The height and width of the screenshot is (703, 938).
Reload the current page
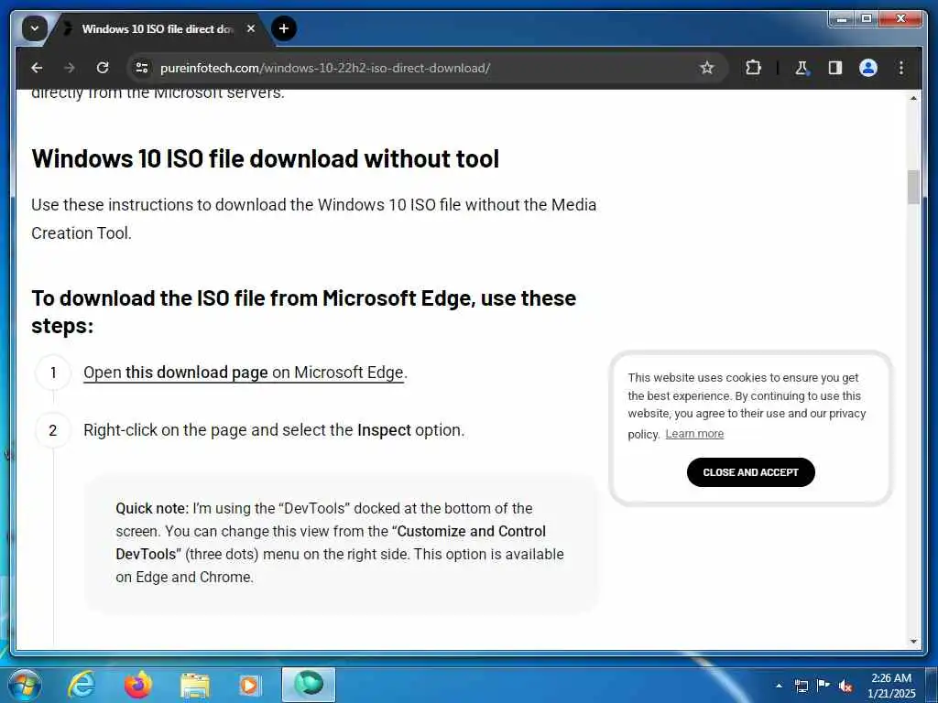click(103, 68)
